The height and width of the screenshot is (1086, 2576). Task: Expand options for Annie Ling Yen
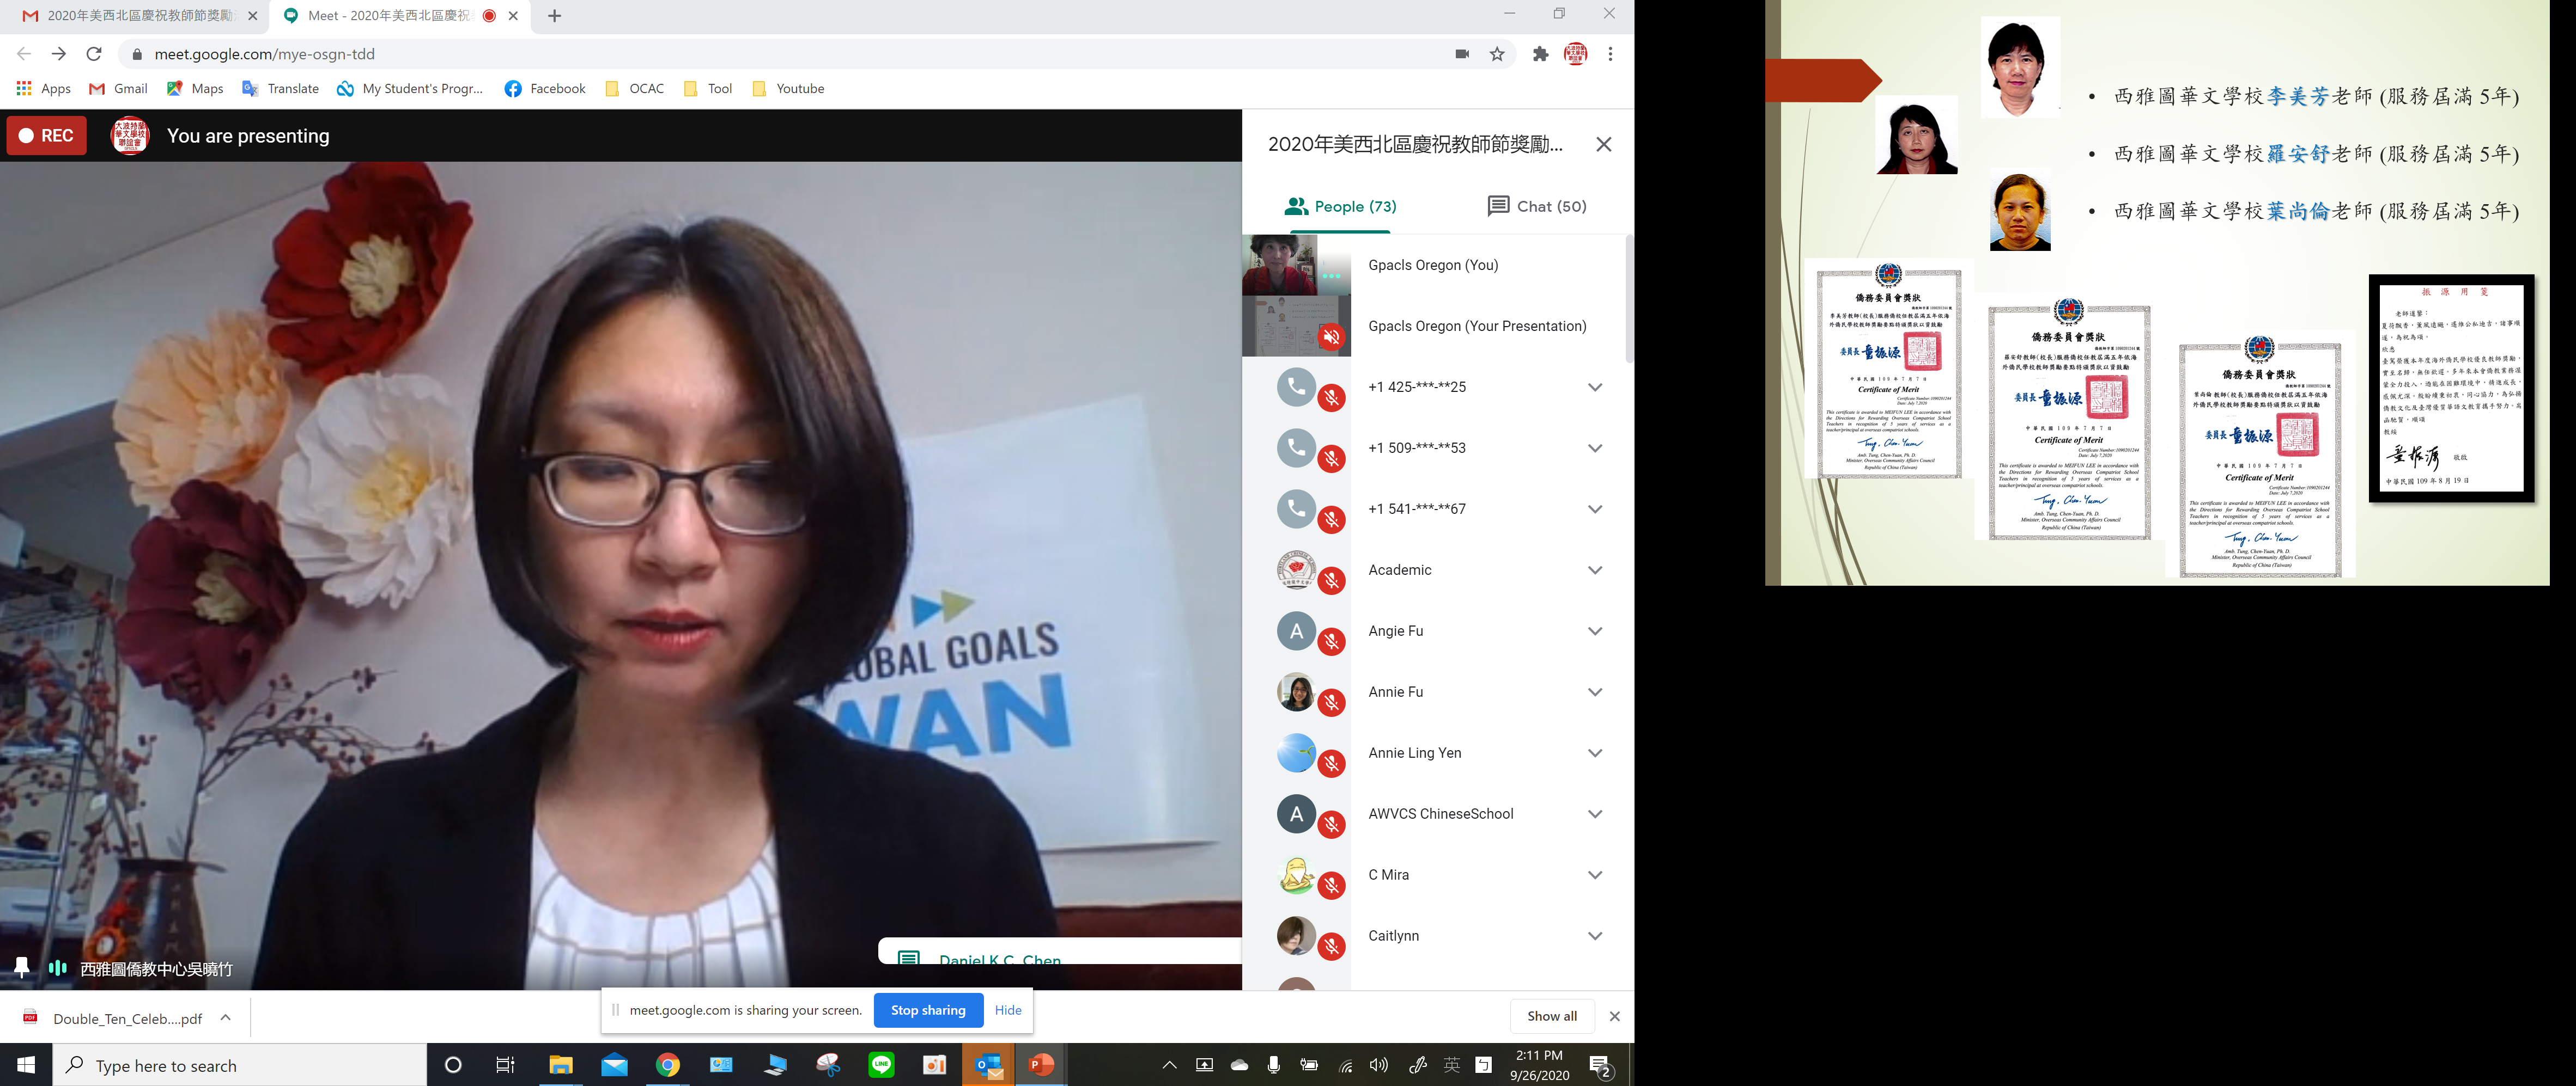coord(1595,753)
